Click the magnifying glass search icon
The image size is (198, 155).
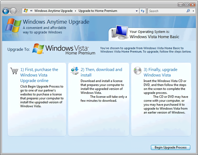[188, 11]
